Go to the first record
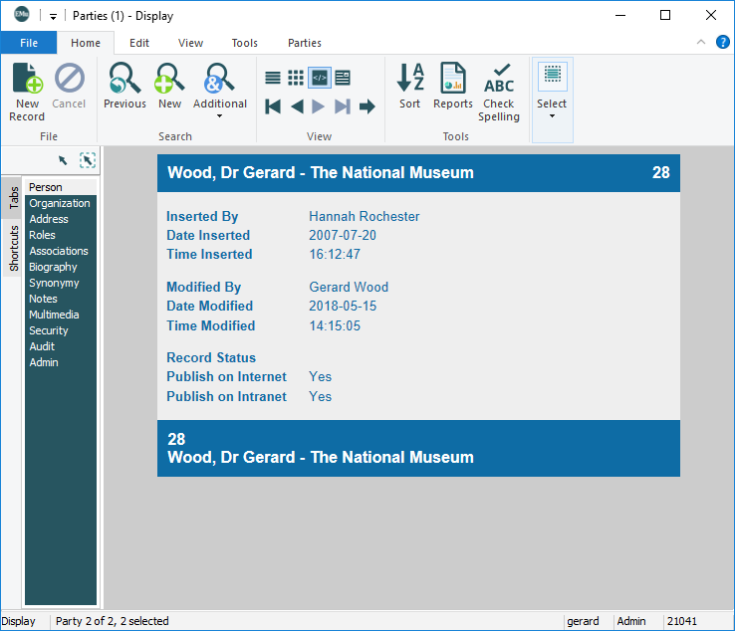This screenshot has height=631, width=735. tap(273, 106)
